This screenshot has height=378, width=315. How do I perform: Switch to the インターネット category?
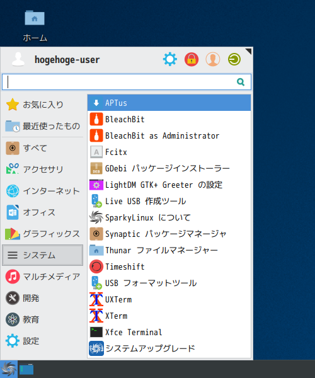click(x=43, y=191)
